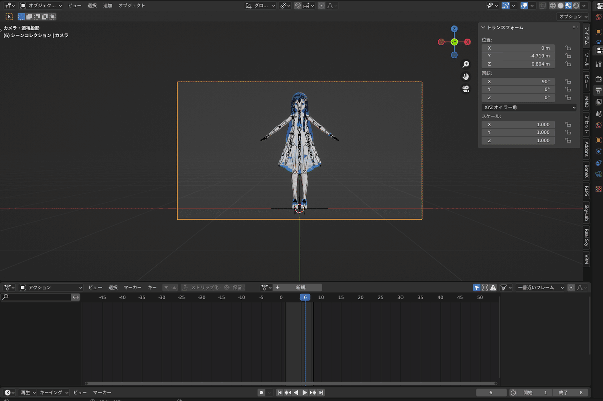This screenshot has height=401, width=603.
Task: Open the transform orientation dropdown
Action: [261, 6]
